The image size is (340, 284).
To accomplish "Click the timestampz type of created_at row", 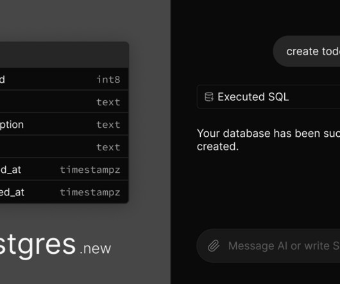I will 90,170.
